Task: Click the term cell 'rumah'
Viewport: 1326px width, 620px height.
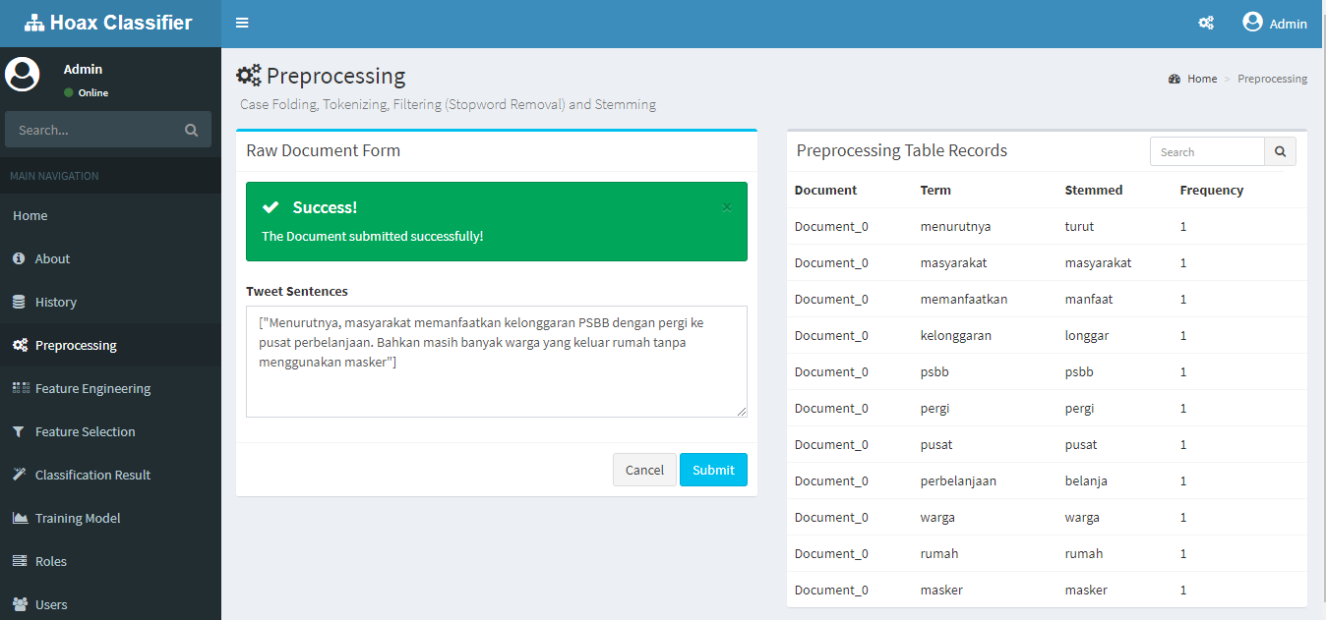Action: (x=939, y=553)
